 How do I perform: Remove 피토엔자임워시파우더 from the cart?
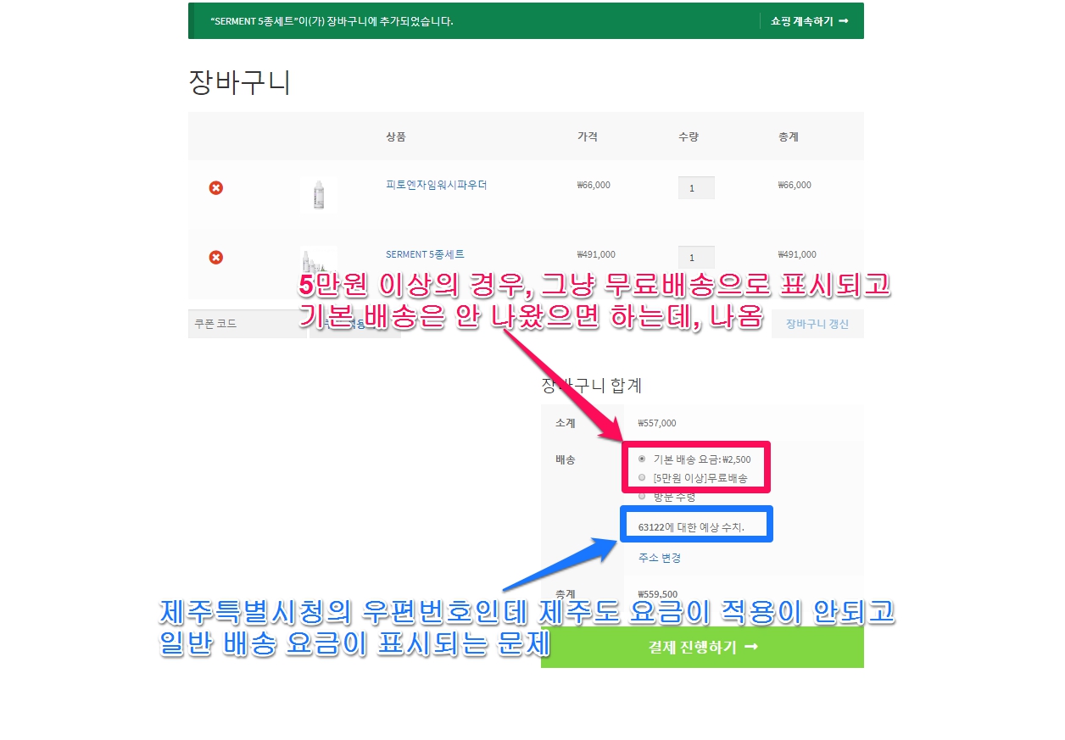click(x=216, y=187)
